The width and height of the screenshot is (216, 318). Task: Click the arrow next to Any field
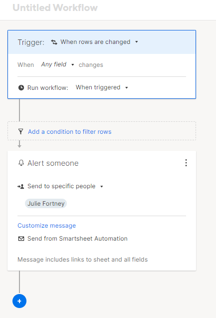coord(72,65)
